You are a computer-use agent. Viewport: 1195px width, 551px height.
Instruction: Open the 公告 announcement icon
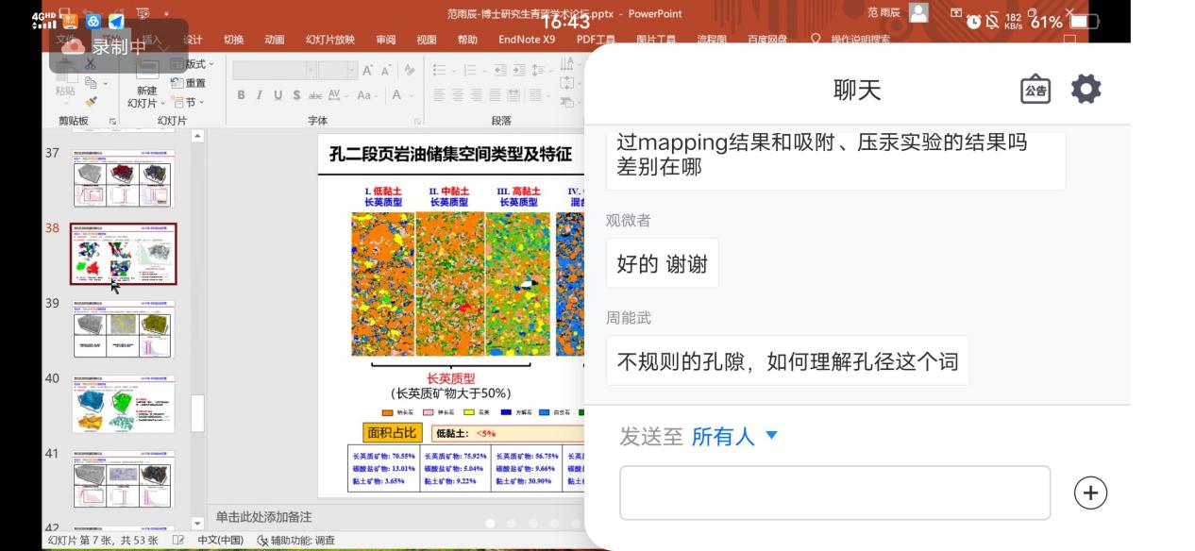point(1035,90)
